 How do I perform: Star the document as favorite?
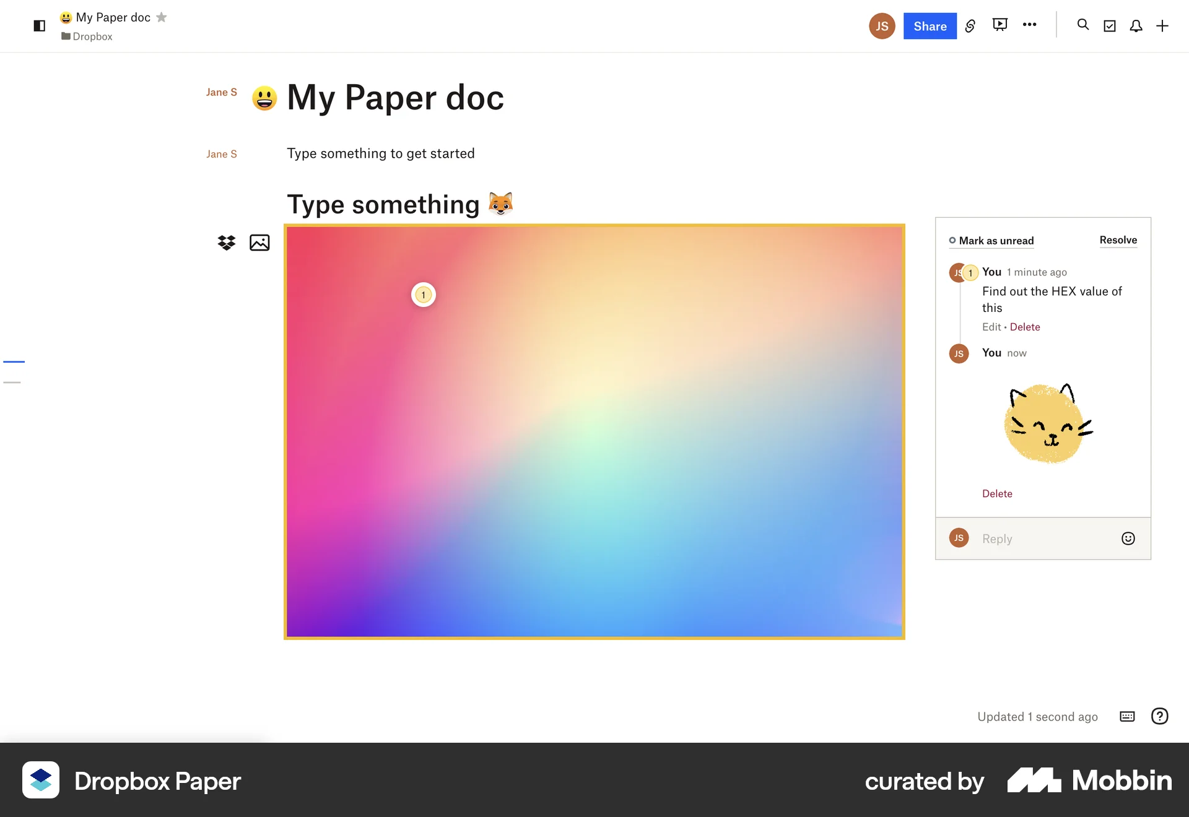coord(161,17)
